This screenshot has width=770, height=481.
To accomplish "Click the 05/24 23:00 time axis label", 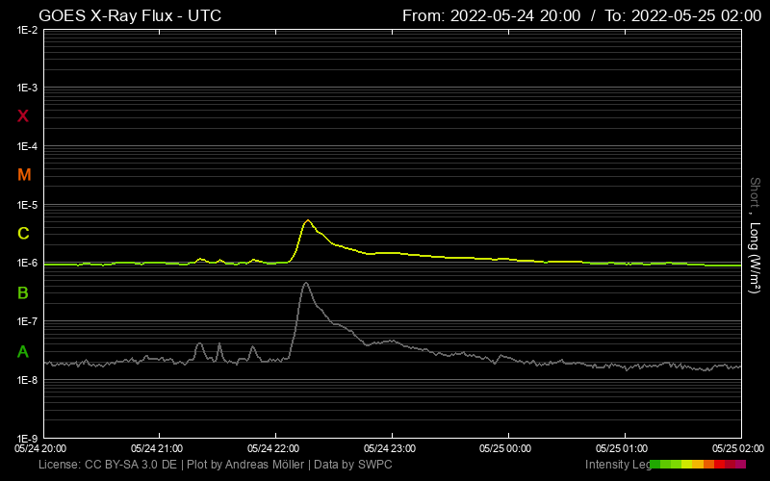I will click(390, 448).
